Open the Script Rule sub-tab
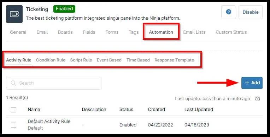270x137 pixels. (x=81, y=60)
